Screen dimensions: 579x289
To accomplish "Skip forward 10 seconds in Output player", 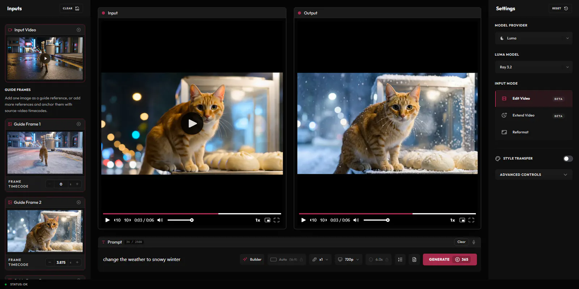I will click(324, 220).
